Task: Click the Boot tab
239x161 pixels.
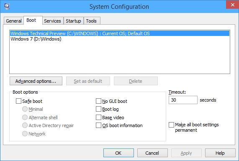Action: pyautogui.click(x=31, y=20)
